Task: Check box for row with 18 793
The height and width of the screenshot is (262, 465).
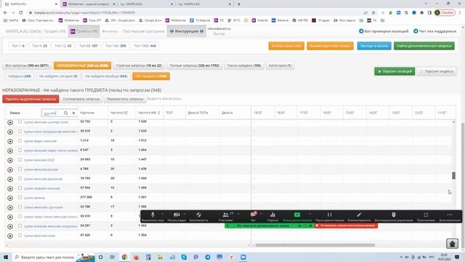Action: [x=20, y=178]
